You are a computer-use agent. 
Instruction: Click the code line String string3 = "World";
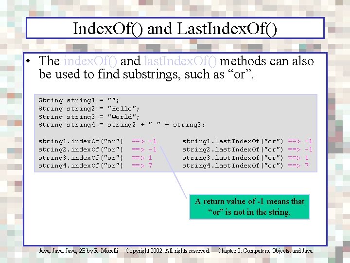89,117
